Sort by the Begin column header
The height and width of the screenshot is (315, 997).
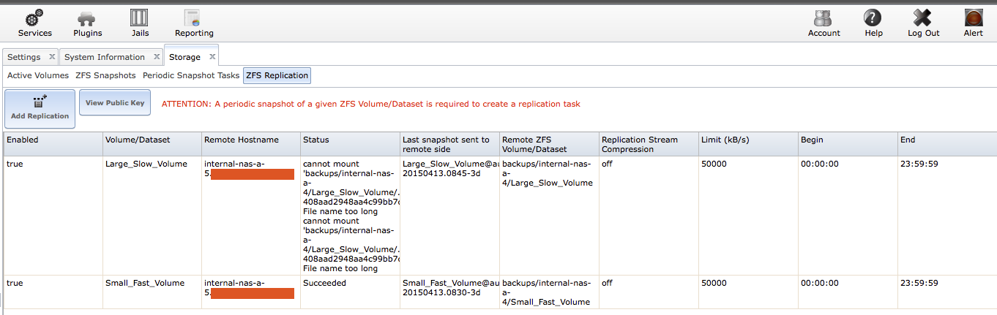(x=847, y=144)
